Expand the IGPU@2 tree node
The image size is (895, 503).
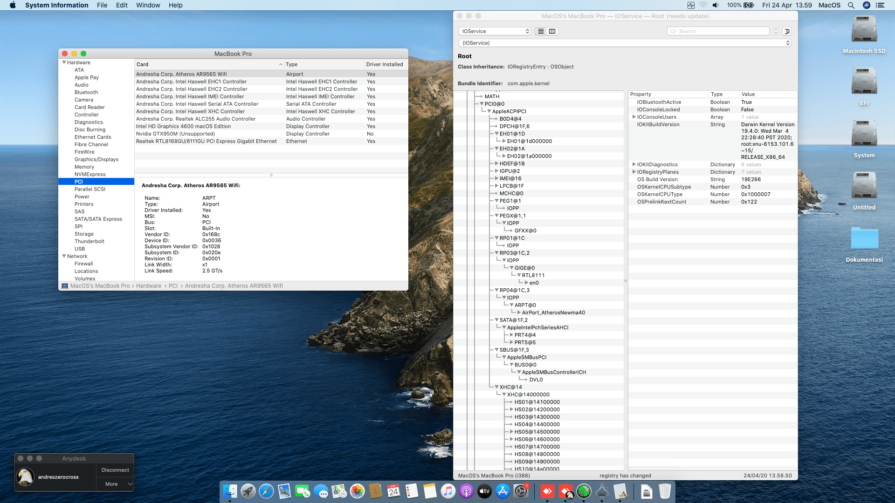(x=496, y=171)
